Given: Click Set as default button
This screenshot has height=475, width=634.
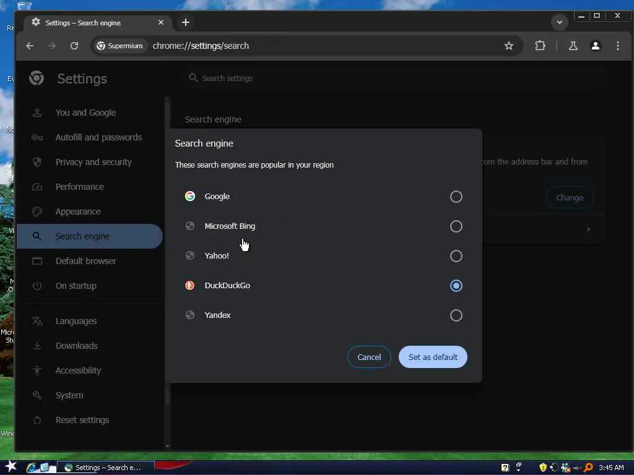Looking at the screenshot, I should click(x=433, y=357).
